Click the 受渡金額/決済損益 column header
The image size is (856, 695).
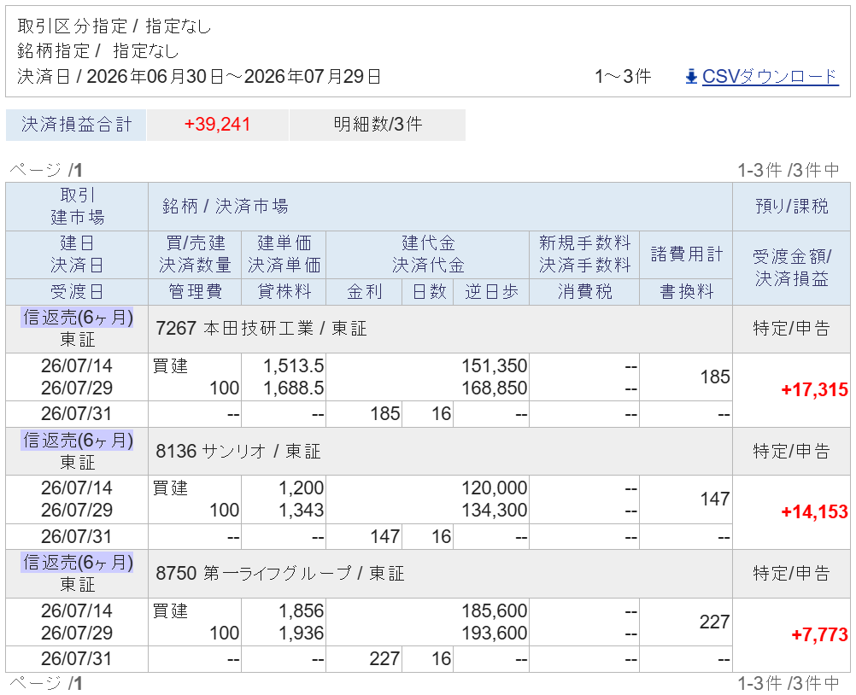pyautogui.click(x=792, y=267)
